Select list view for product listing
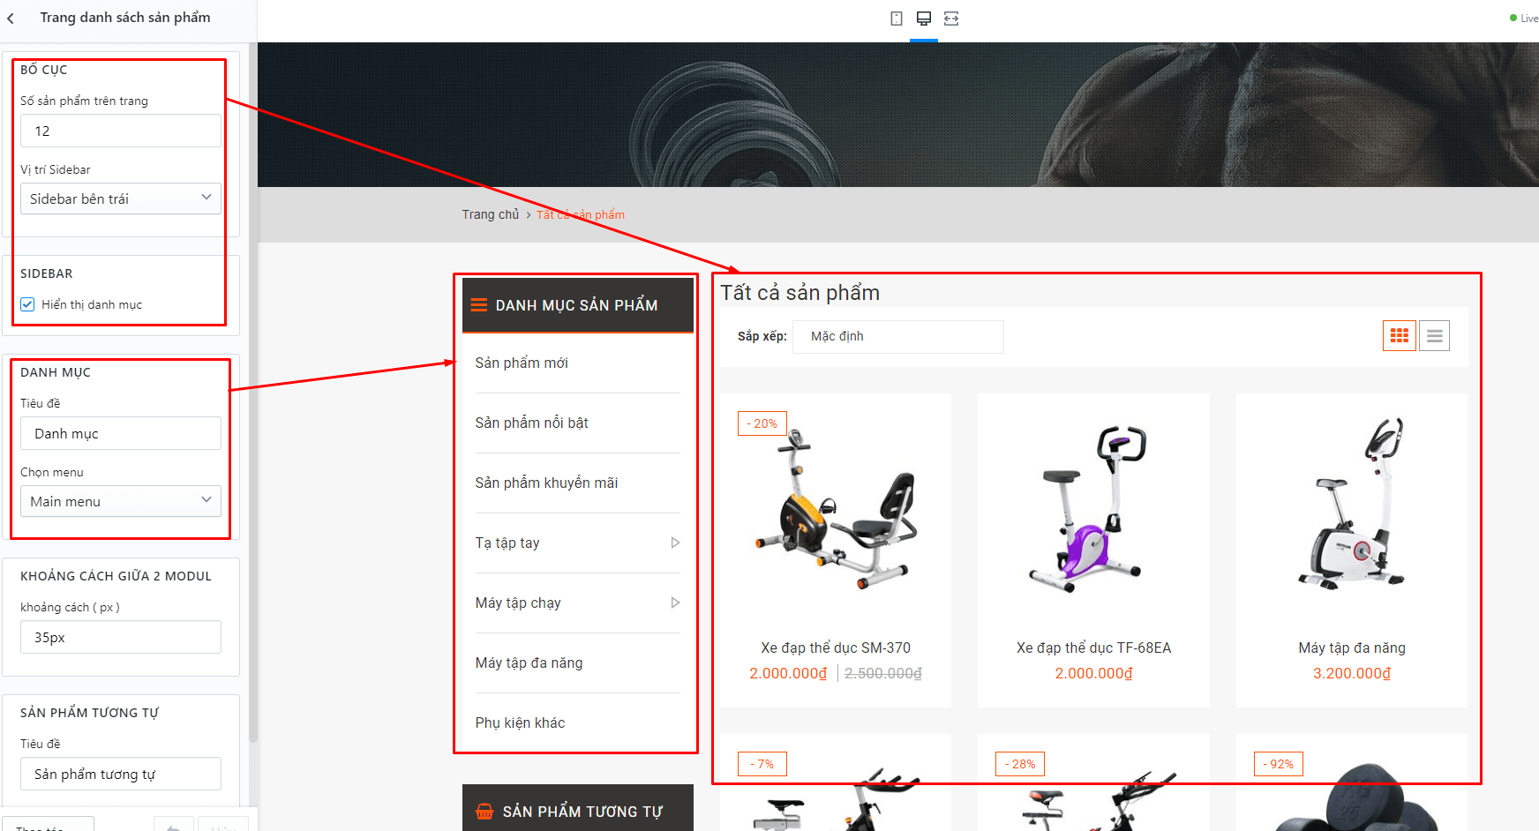The width and height of the screenshot is (1539, 831). [1435, 335]
